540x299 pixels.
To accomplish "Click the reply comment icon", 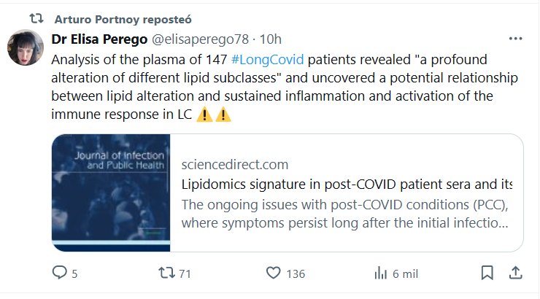I will [60, 273].
